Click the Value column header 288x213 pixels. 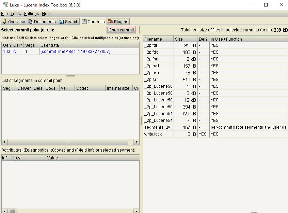pos(93,158)
